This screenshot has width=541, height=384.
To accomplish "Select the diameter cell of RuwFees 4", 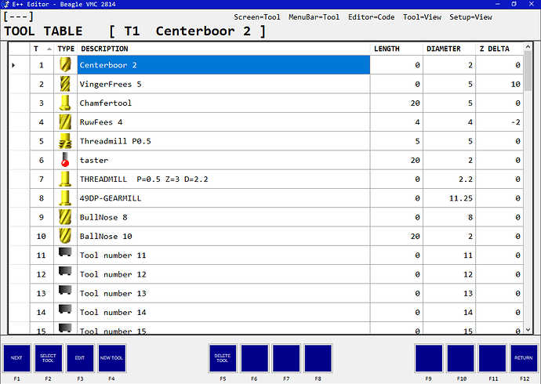I will (x=449, y=122).
